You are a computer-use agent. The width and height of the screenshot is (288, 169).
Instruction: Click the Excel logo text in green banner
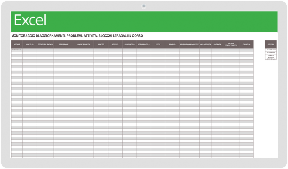click(x=30, y=20)
